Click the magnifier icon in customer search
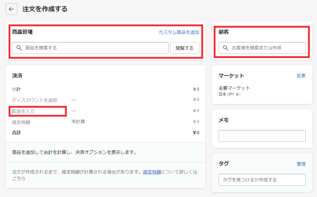The height and width of the screenshot is (197, 317). tap(226, 48)
